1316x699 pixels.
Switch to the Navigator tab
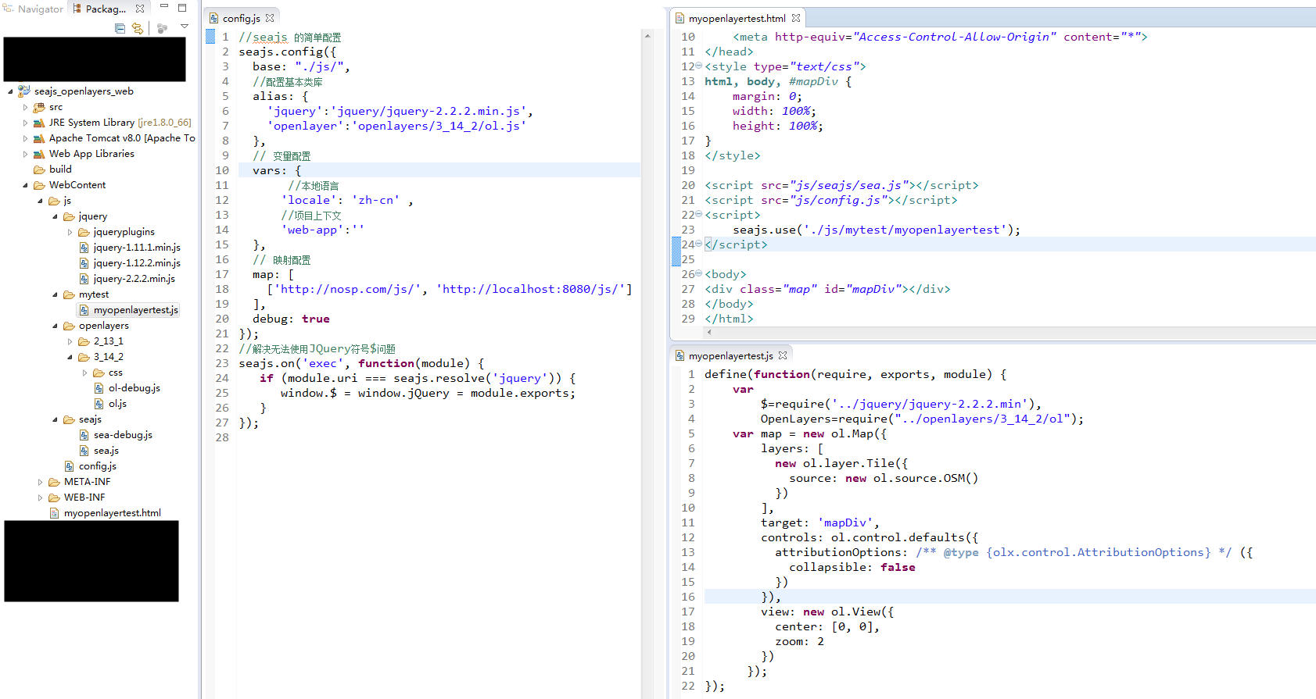click(x=34, y=9)
